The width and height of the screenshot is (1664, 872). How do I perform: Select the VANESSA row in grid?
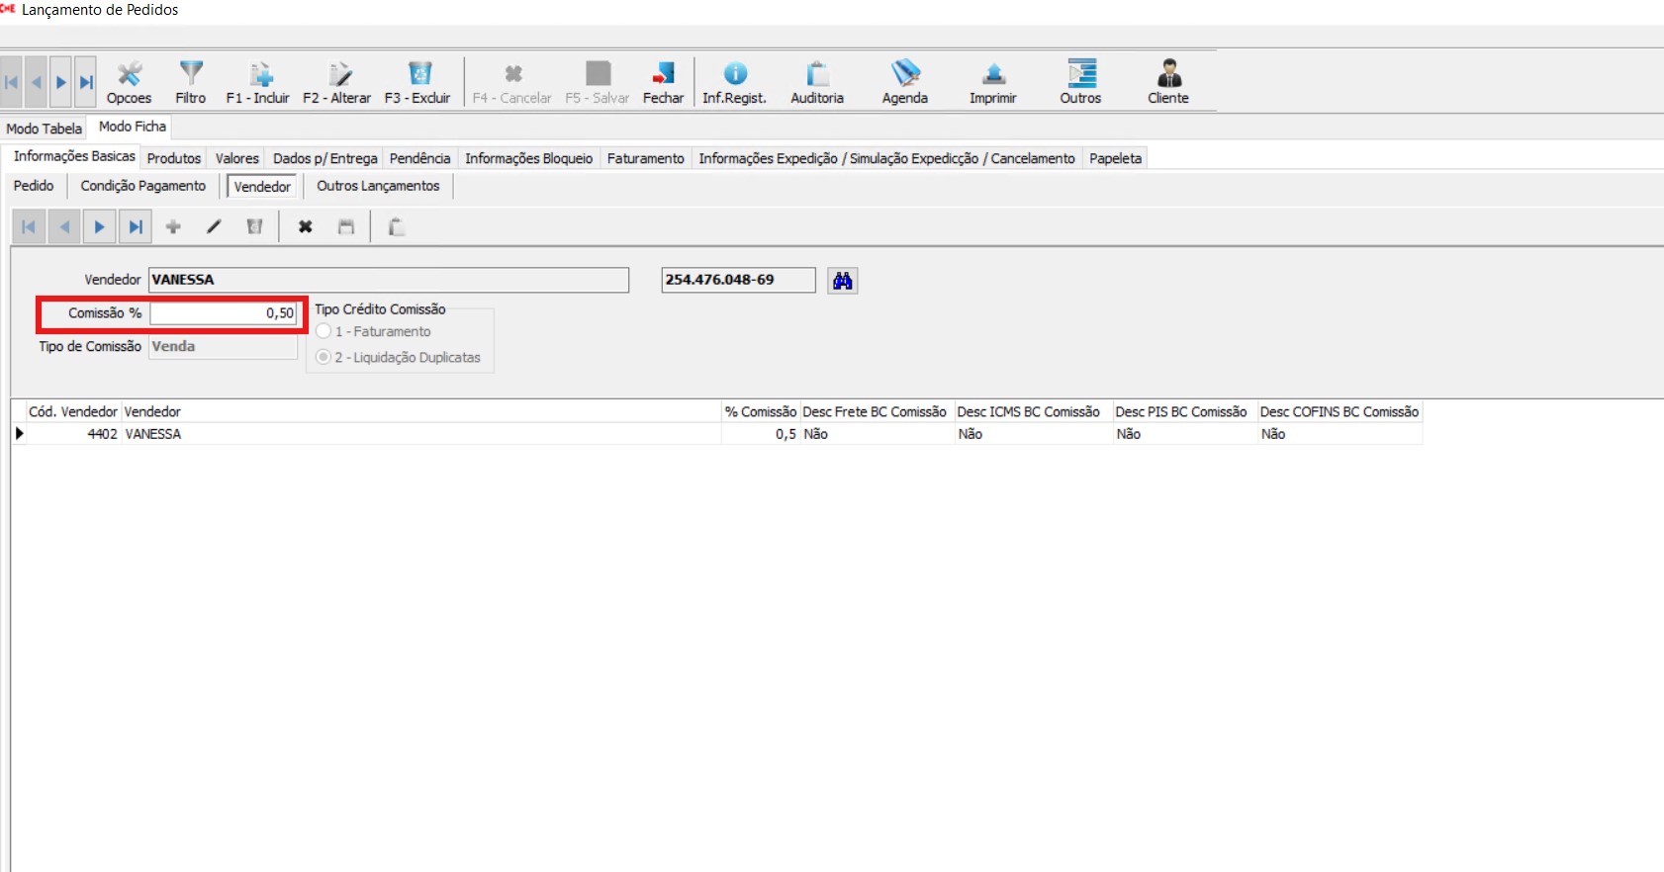coord(153,434)
